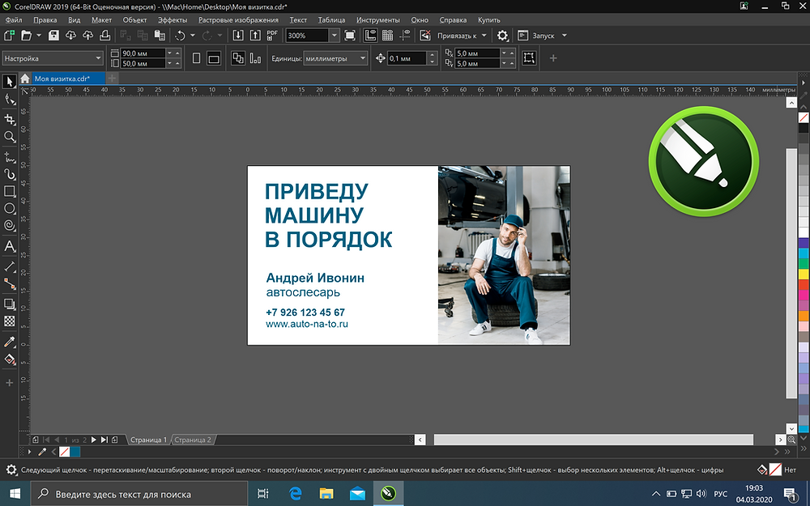Open the Настройка page size dropdown
This screenshot has width=810, height=506.
pyautogui.click(x=98, y=58)
